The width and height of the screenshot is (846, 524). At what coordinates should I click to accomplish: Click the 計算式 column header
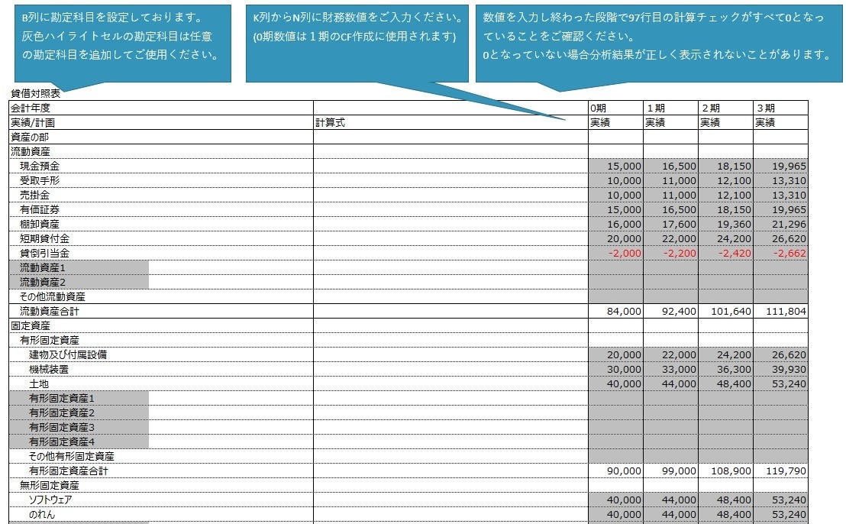tap(450, 122)
